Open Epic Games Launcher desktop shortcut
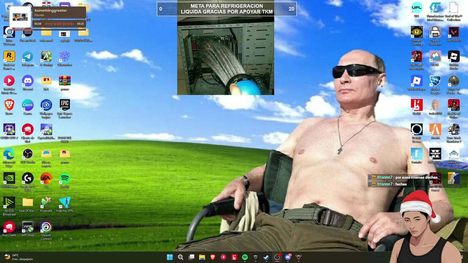This screenshot has width=468, height=263. click(x=65, y=110)
